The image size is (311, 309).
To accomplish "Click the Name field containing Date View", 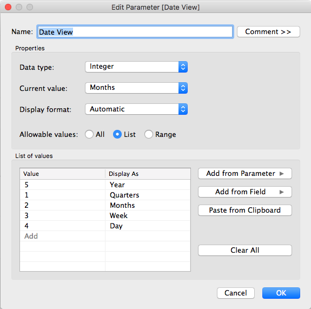I will (135, 32).
